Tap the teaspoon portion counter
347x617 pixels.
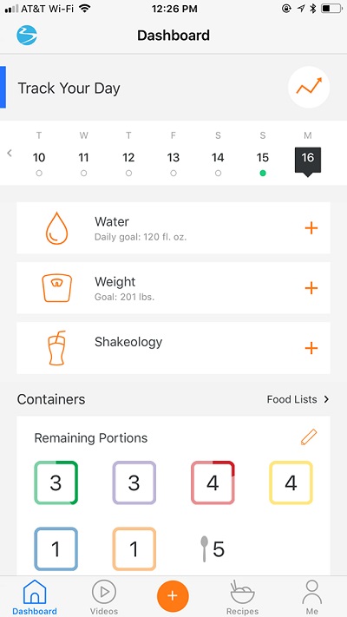click(212, 549)
